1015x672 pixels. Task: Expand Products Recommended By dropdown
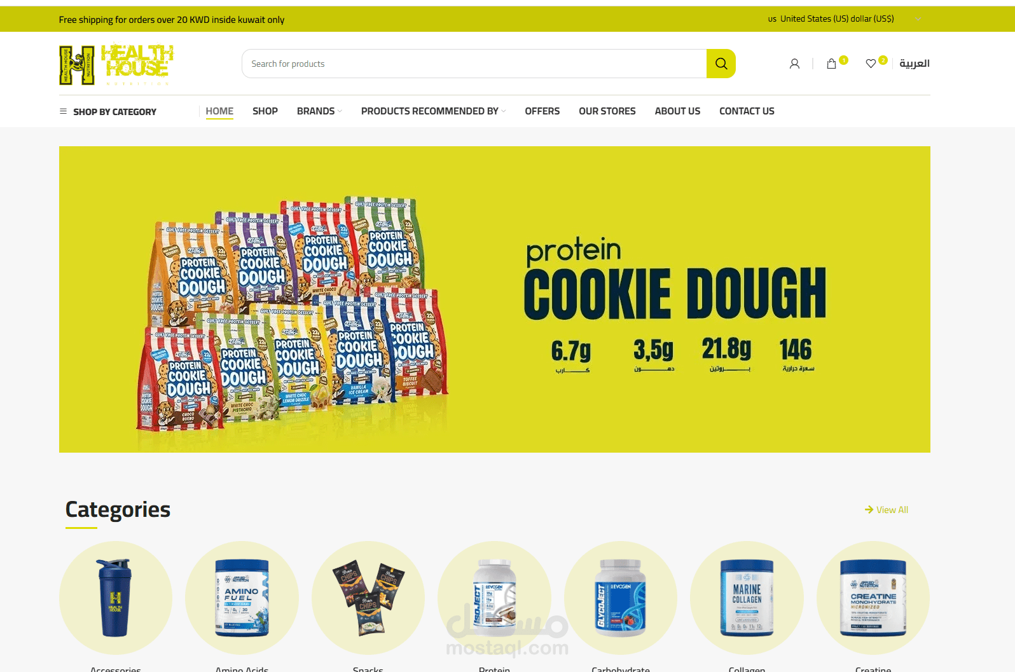433,111
